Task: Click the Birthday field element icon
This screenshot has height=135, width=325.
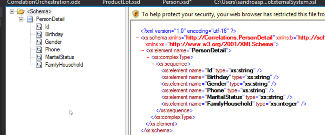Action: point(39,35)
